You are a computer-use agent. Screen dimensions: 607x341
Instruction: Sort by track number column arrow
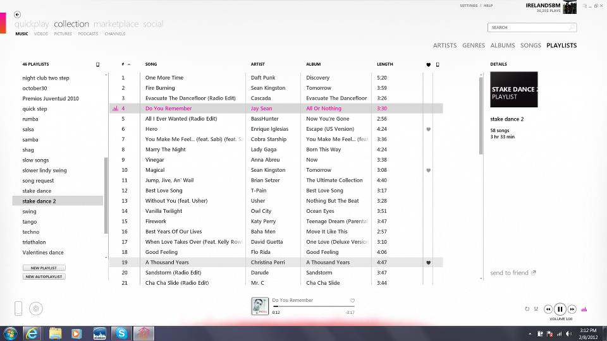tap(129, 64)
